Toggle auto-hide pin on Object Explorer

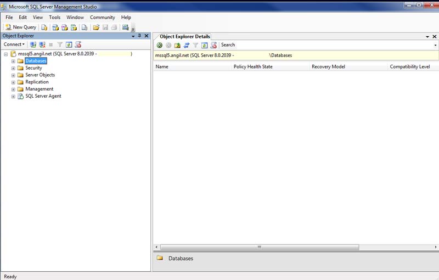click(139, 36)
